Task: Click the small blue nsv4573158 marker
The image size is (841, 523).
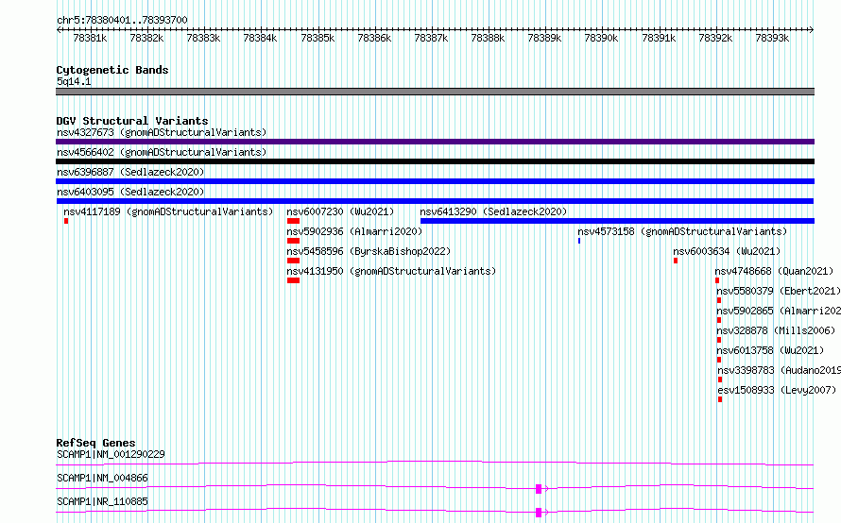Action: 579,241
